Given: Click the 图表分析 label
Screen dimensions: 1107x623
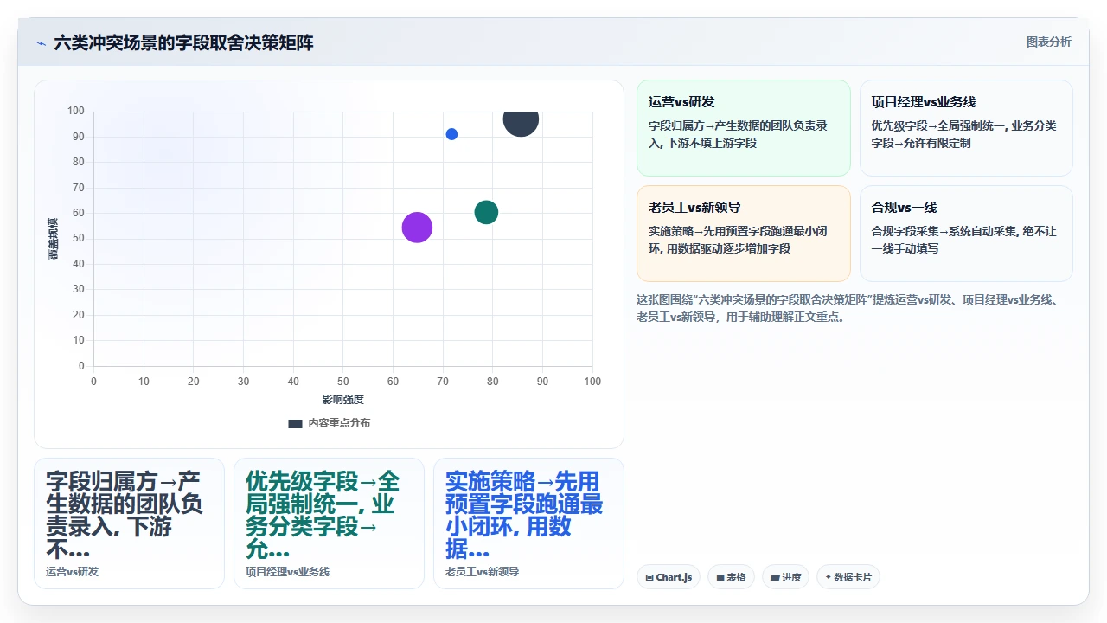Looking at the screenshot, I should 1048,42.
